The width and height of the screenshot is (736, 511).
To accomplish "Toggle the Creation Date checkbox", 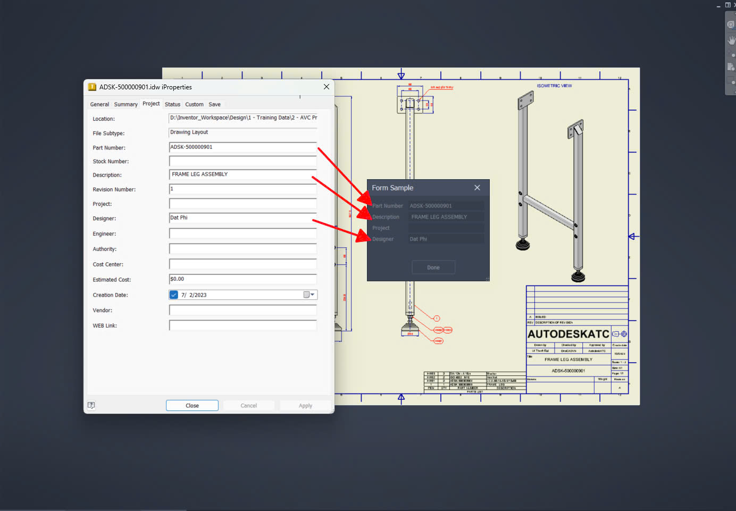I will 174,295.
